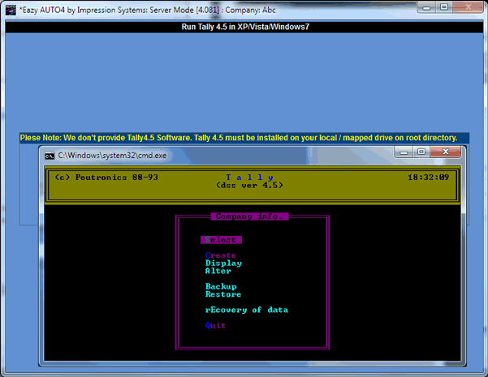Image resolution: width=488 pixels, height=377 pixels.
Task: Start the Backup menu option
Action: tap(221, 286)
